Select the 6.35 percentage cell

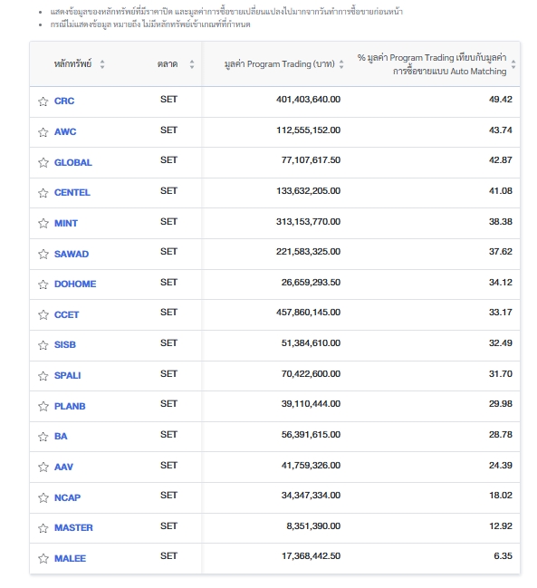click(x=503, y=556)
